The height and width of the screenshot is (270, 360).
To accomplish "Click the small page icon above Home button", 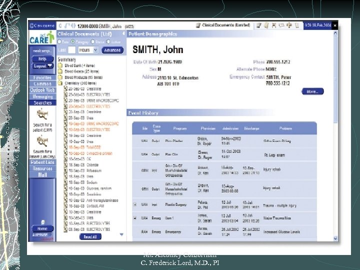I will (x=42, y=222).
